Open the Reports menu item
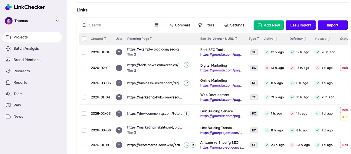Viewport: 351px width, 154px height. point(20,82)
